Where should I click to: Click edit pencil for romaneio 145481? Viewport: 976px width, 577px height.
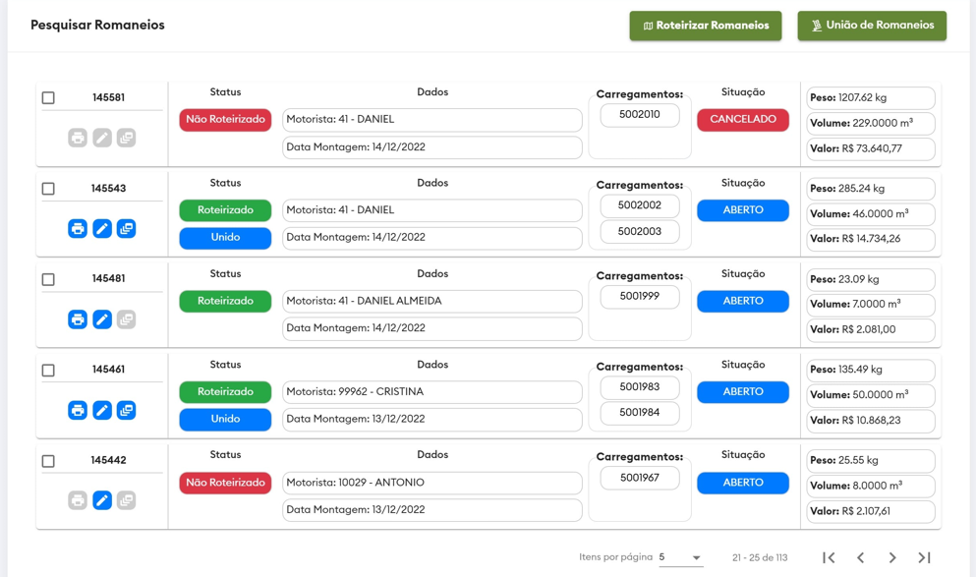(x=102, y=319)
